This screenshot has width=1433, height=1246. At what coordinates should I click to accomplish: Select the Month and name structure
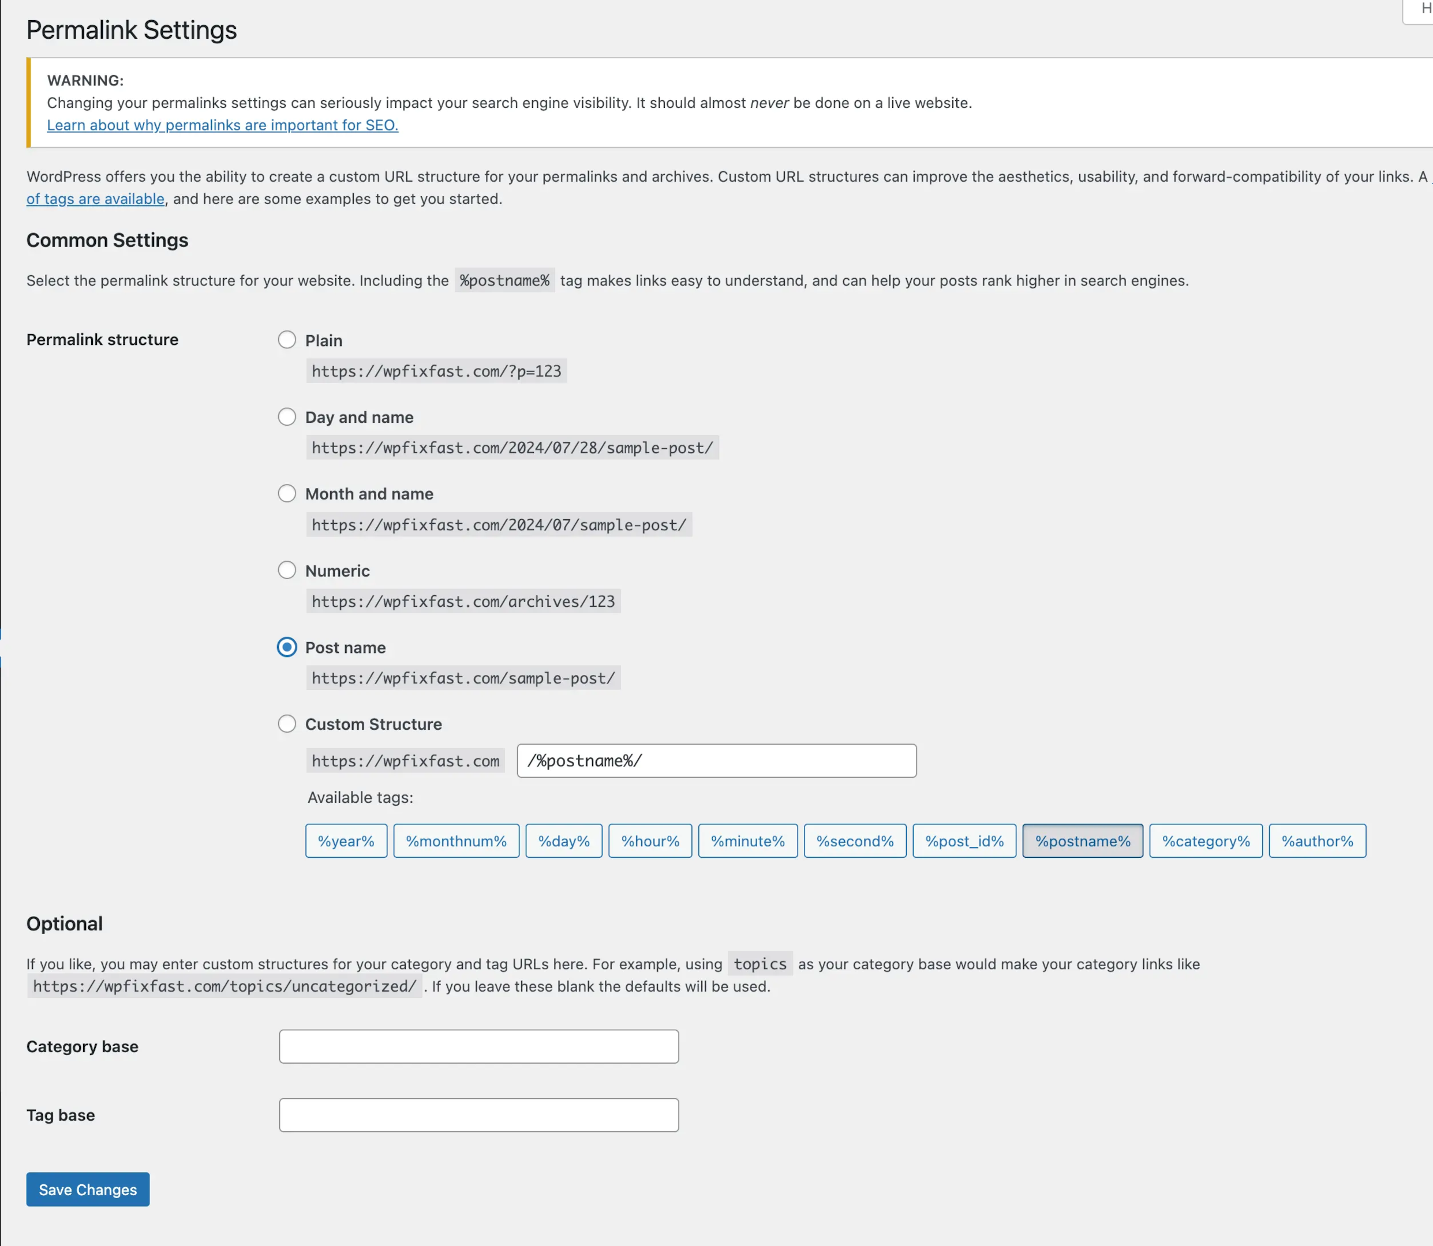(x=285, y=493)
